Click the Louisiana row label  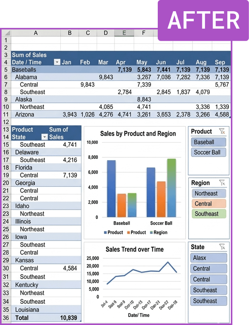point(27,310)
